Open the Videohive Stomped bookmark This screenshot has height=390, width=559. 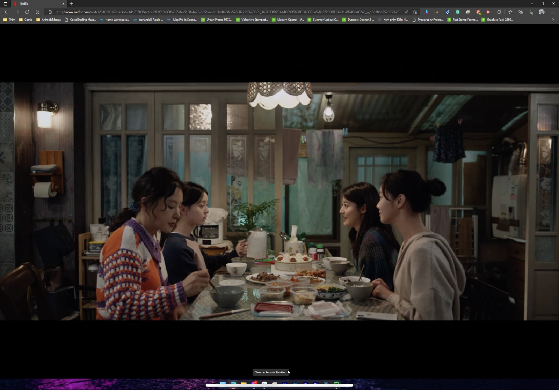click(x=252, y=20)
